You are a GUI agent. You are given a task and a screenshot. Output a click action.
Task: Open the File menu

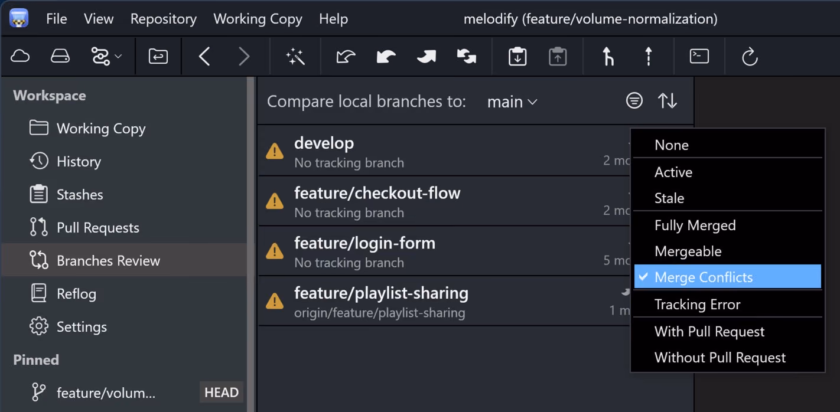pos(57,19)
